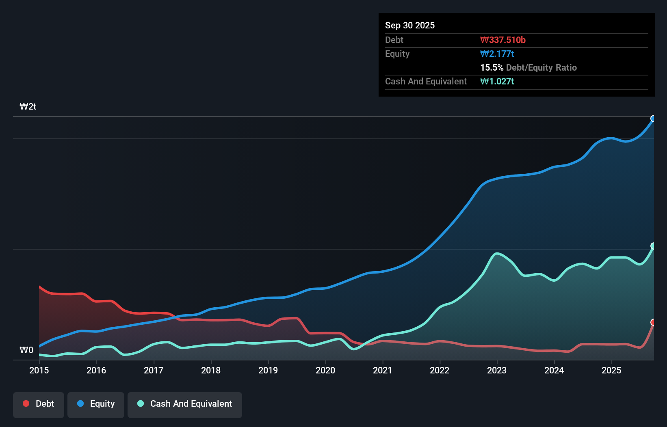Screen dimensions: 667x427
Task: Click the Sep 30 2025 tooltip date
Action: pos(410,25)
